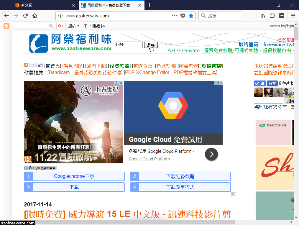Image resolution: width=299 pixels, height=225 pixels.
Task: Expand the 更多 dropdown
Action: [74, 26]
